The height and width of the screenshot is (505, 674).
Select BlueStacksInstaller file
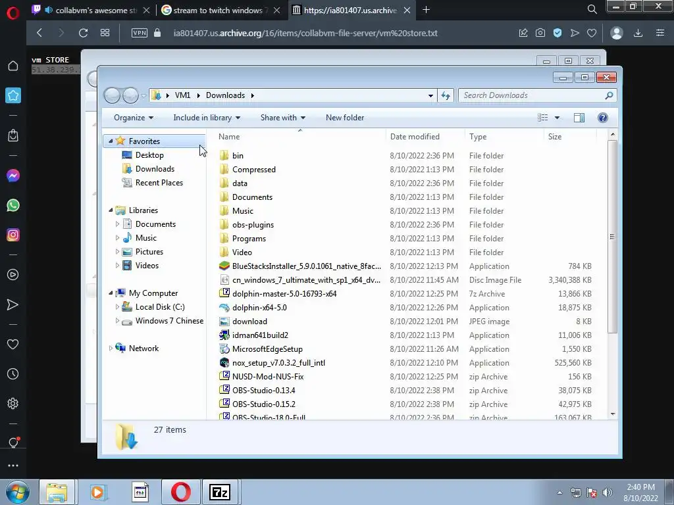coord(307,266)
